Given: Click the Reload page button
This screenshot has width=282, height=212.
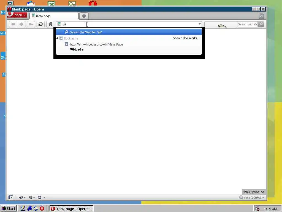Looking at the screenshot, I should point(40,24).
